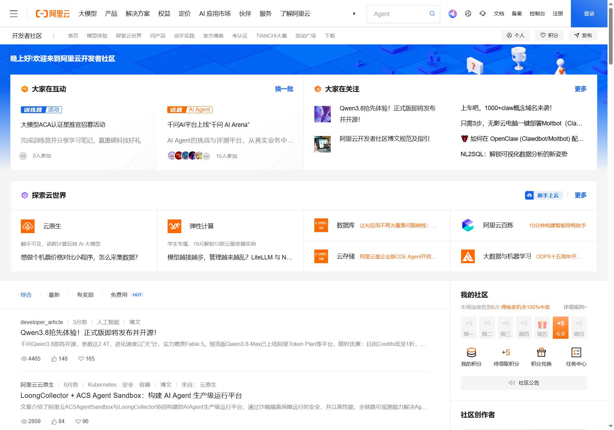Image resolution: width=614 pixels, height=430 pixels.
Task: Click the 发布 button
Action: (x=583, y=36)
